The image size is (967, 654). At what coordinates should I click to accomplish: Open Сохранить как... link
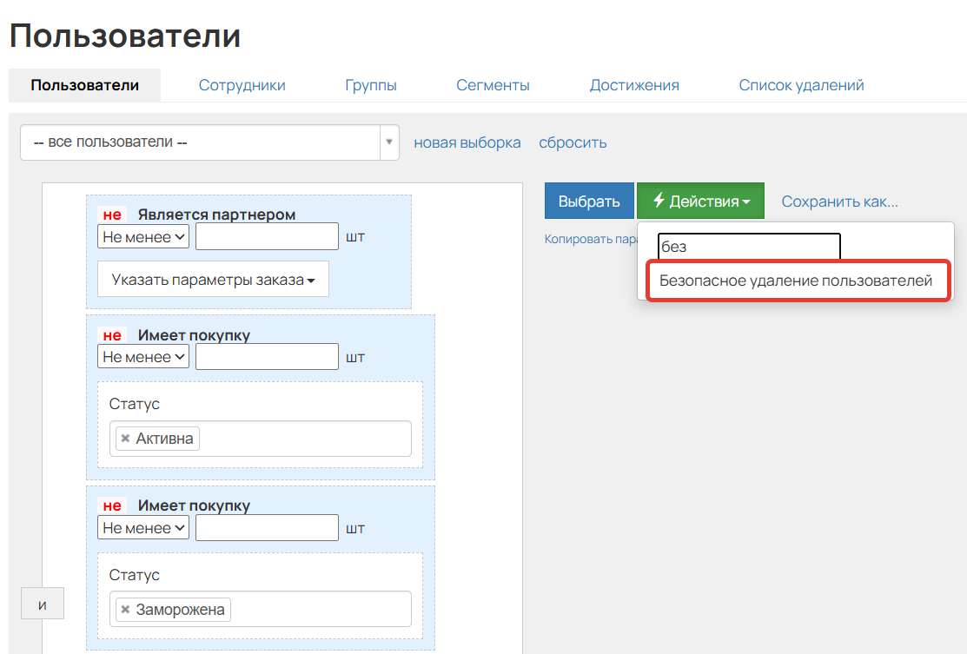tap(838, 201)
